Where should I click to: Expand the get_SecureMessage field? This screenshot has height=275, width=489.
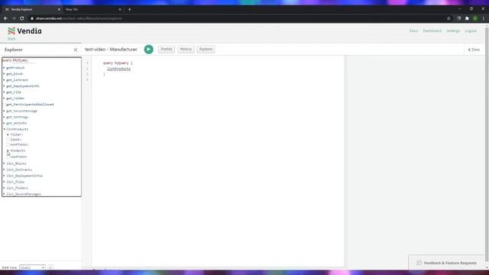4,111
